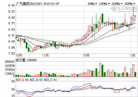Click the green 30PMA legend color swatch

click(134, 4)
